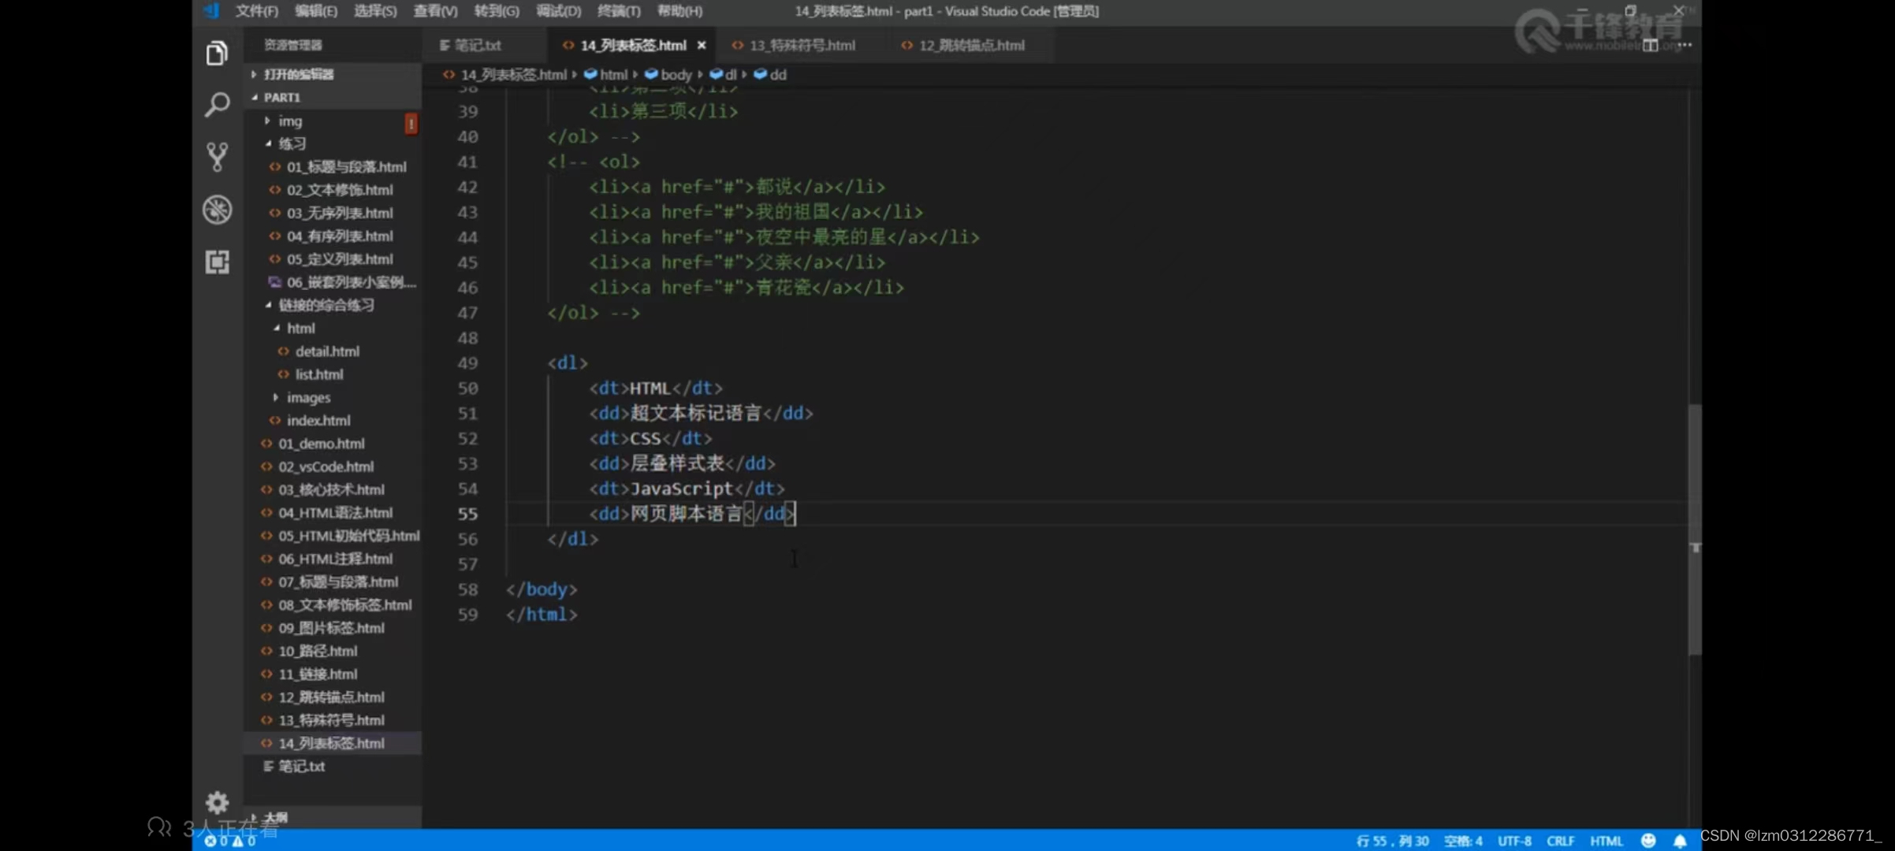Open the 编辑(E) menu

pyautogui.click(x=316, y=11)
